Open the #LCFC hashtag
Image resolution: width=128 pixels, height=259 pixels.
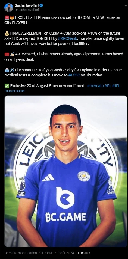(x=74, y=75)
